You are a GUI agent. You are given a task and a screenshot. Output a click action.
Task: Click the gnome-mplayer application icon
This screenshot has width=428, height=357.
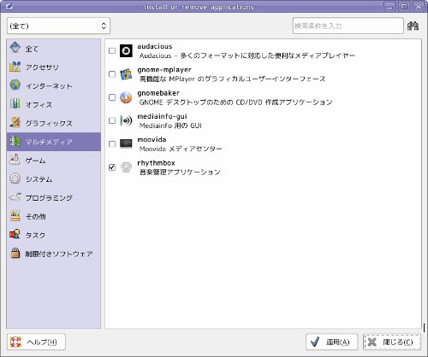126,74
